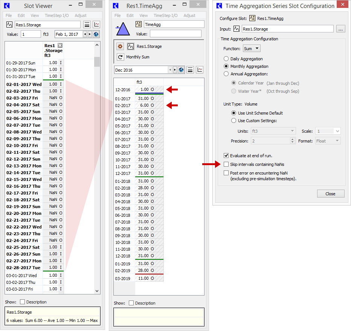Open File menu in Slot Viewer
The height and width of the screenshot is (331, 351).
coord(9,15)
